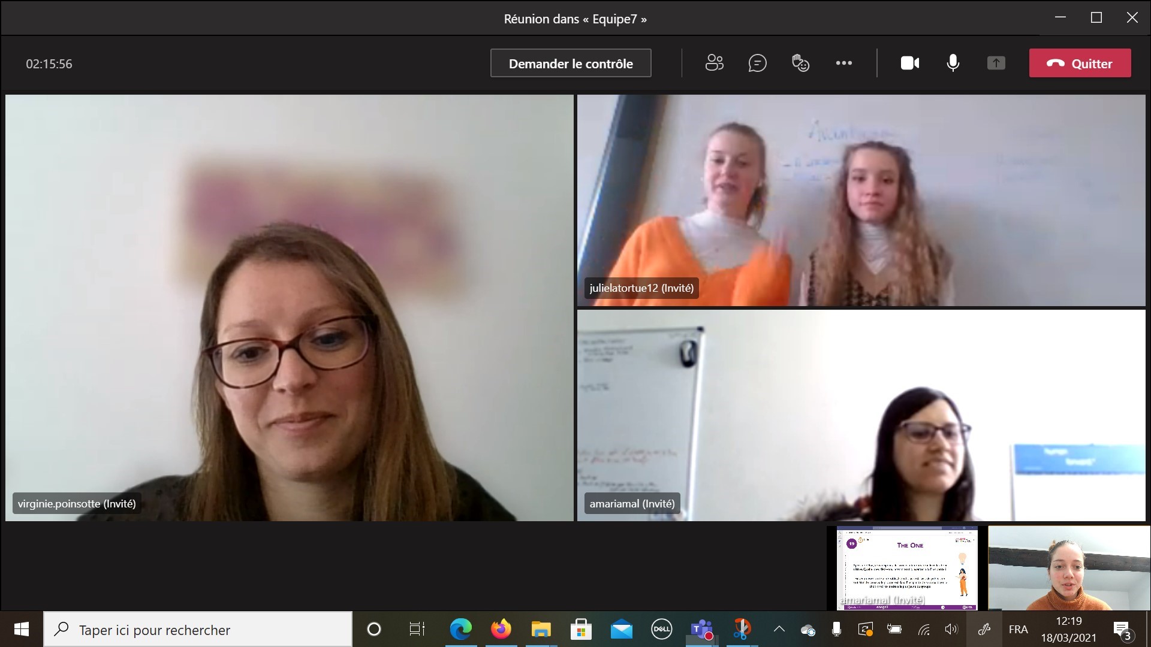Show the participants list

pos(714,63)
